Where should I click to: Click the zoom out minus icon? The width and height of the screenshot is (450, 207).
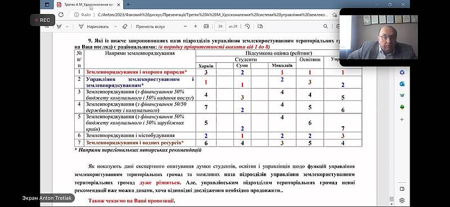pyautogui.click(x=185, y=26)
